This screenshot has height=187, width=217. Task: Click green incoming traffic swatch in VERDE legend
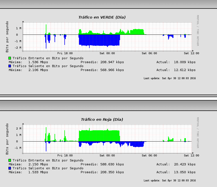(10, 58)
